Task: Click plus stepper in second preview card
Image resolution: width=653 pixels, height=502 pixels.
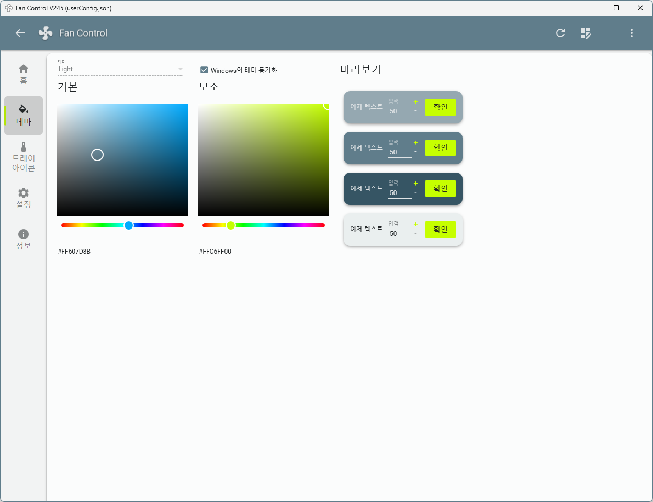Action: (416, 143)
